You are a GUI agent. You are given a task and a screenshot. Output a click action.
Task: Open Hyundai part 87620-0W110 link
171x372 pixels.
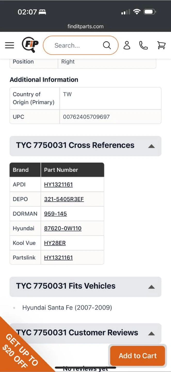coord(63,228)
